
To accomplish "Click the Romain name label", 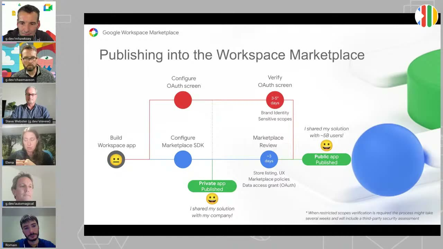I will (11, 245).
